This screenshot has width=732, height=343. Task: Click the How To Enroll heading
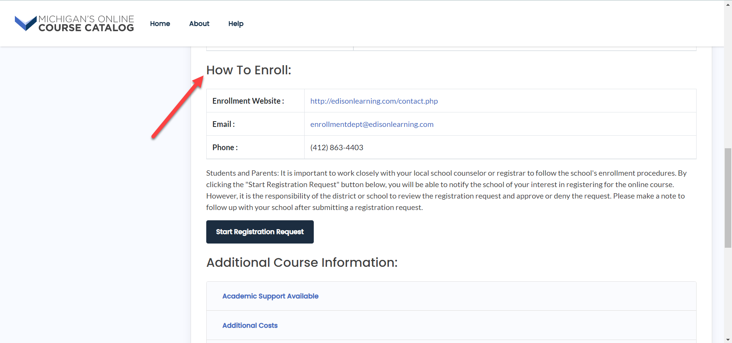coord(249,70)
